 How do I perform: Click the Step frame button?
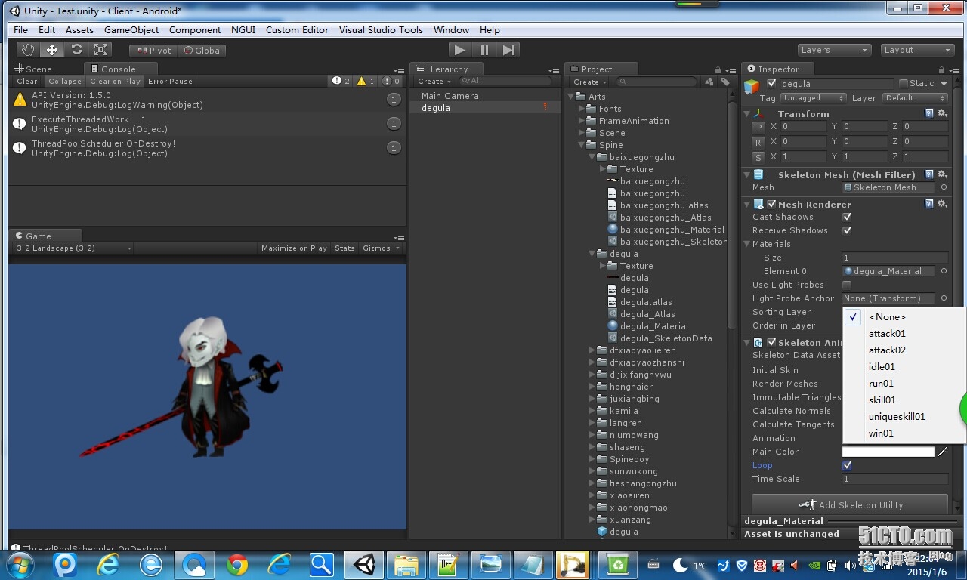click(x=508, y=50)
